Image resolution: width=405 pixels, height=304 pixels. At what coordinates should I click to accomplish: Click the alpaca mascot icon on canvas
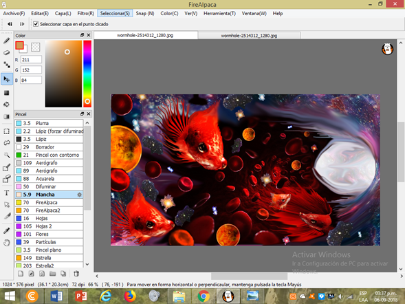387,49
